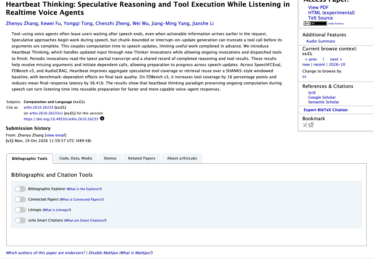Open SciX references link
The height and width of the screenshot is (262, 373).
[x=312, y=93]
